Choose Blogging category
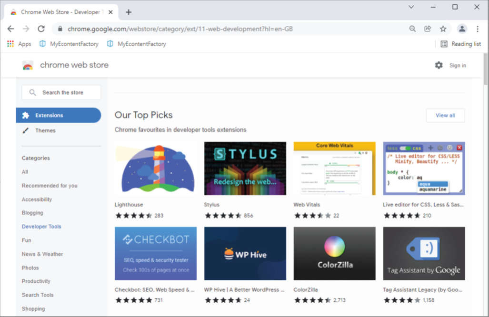 32,213
